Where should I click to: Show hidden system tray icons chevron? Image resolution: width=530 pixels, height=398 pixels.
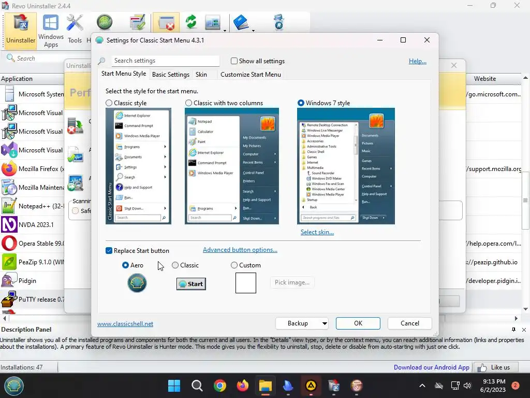click(x=422, y=386)
